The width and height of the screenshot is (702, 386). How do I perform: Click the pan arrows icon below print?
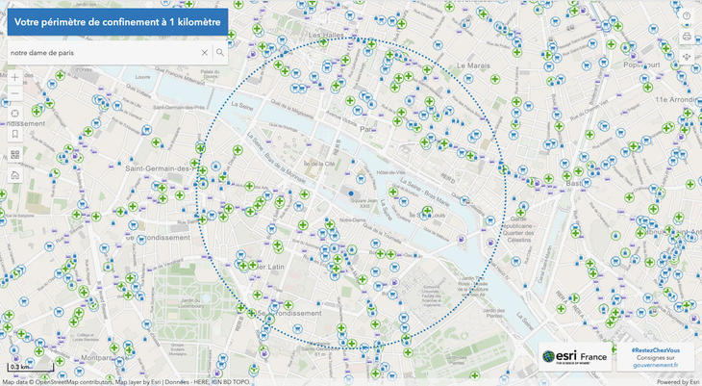pos(687,57)
